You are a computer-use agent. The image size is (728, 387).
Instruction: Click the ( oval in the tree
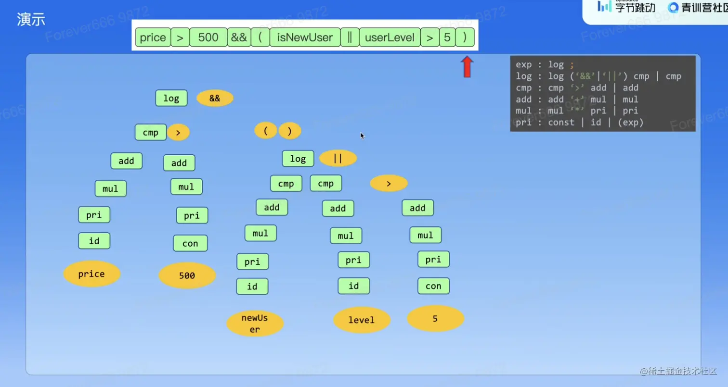coord(266,131)
